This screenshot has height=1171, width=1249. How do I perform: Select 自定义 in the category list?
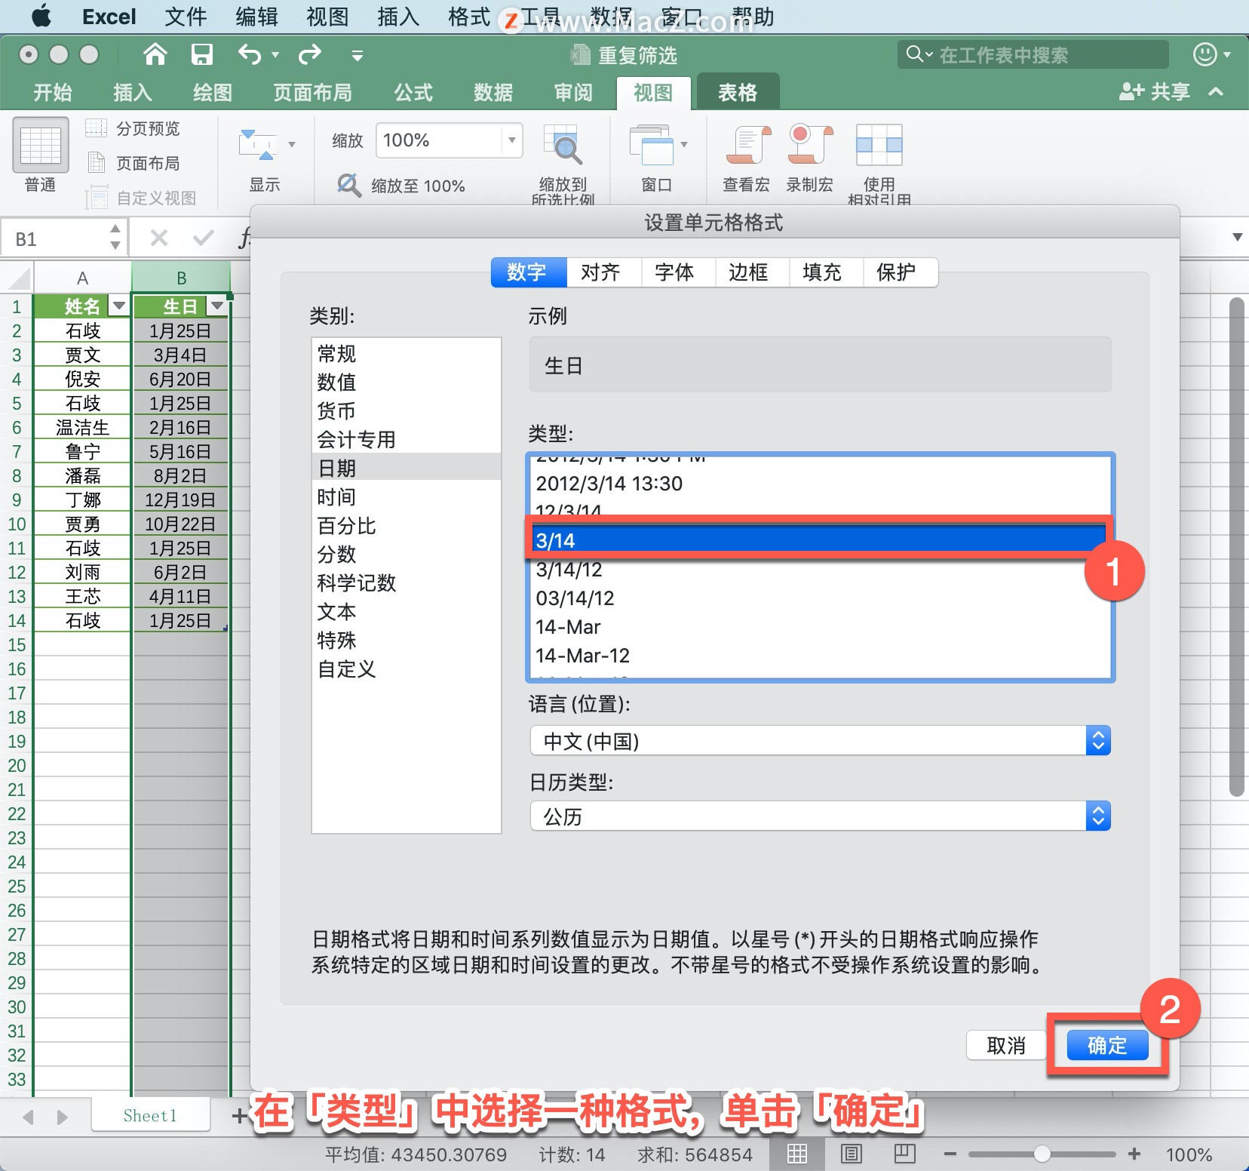pos(407,669)
